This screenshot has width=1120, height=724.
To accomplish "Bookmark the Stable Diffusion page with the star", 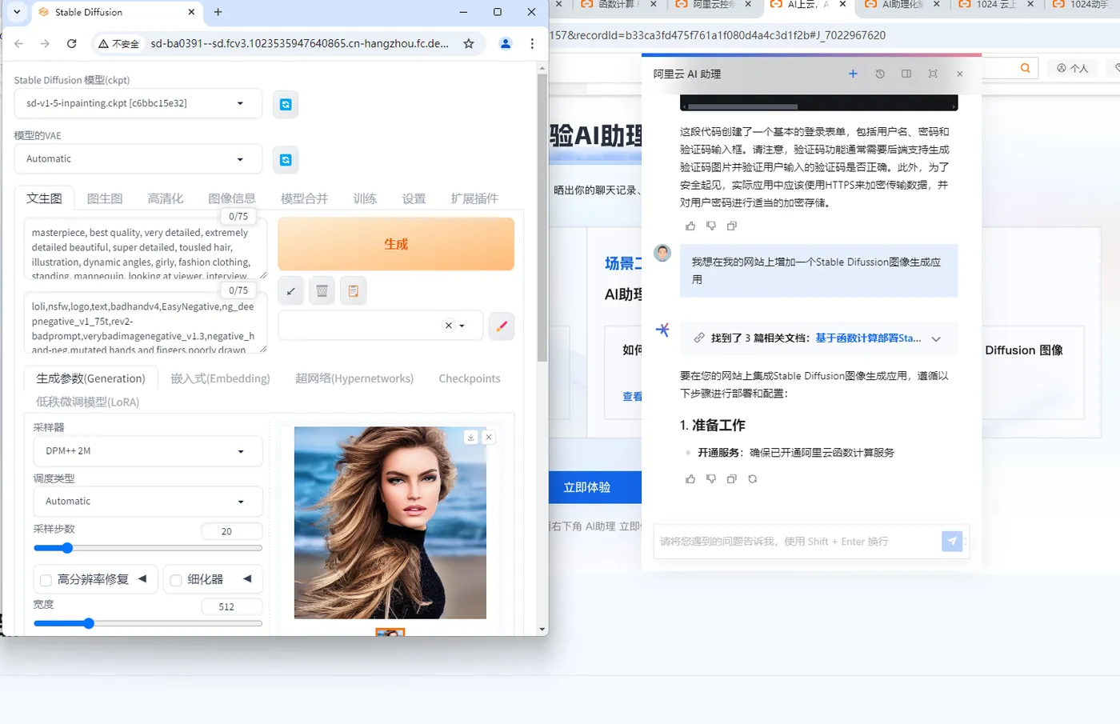I will pyautogui.click(x=469, y=44).
